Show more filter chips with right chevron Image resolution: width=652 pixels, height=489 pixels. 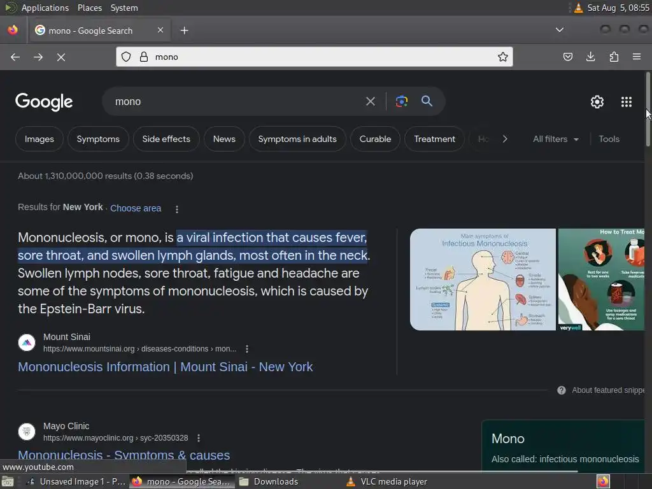click(x=505, y=139)
